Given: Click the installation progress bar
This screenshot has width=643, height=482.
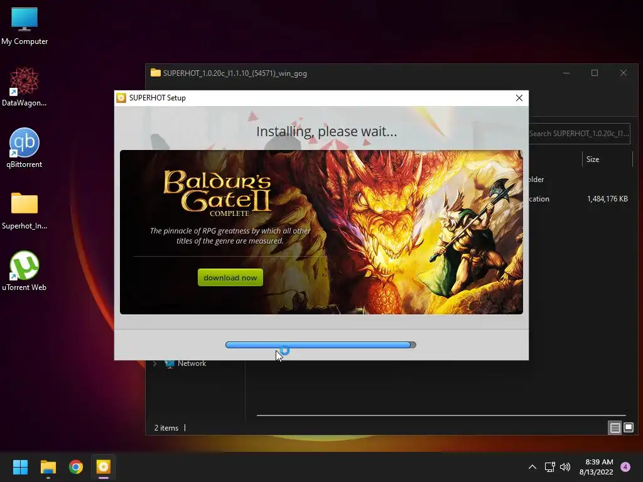Looking at the screenshot, I should pyautogui.click(x=321, y=345).
